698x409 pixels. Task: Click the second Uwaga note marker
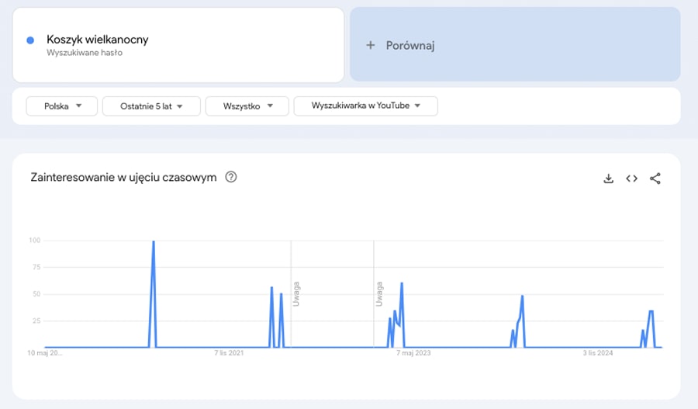pos(378,294)
